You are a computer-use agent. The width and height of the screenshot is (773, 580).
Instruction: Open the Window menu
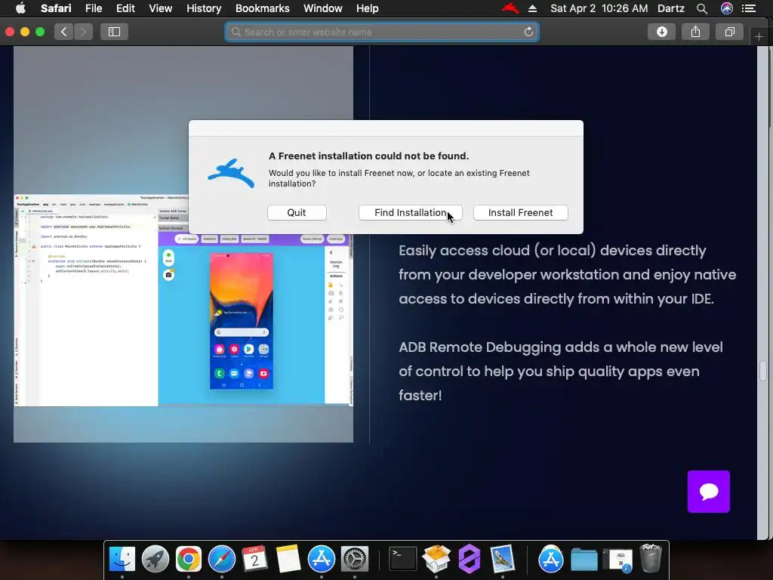[x=322, y=8]
